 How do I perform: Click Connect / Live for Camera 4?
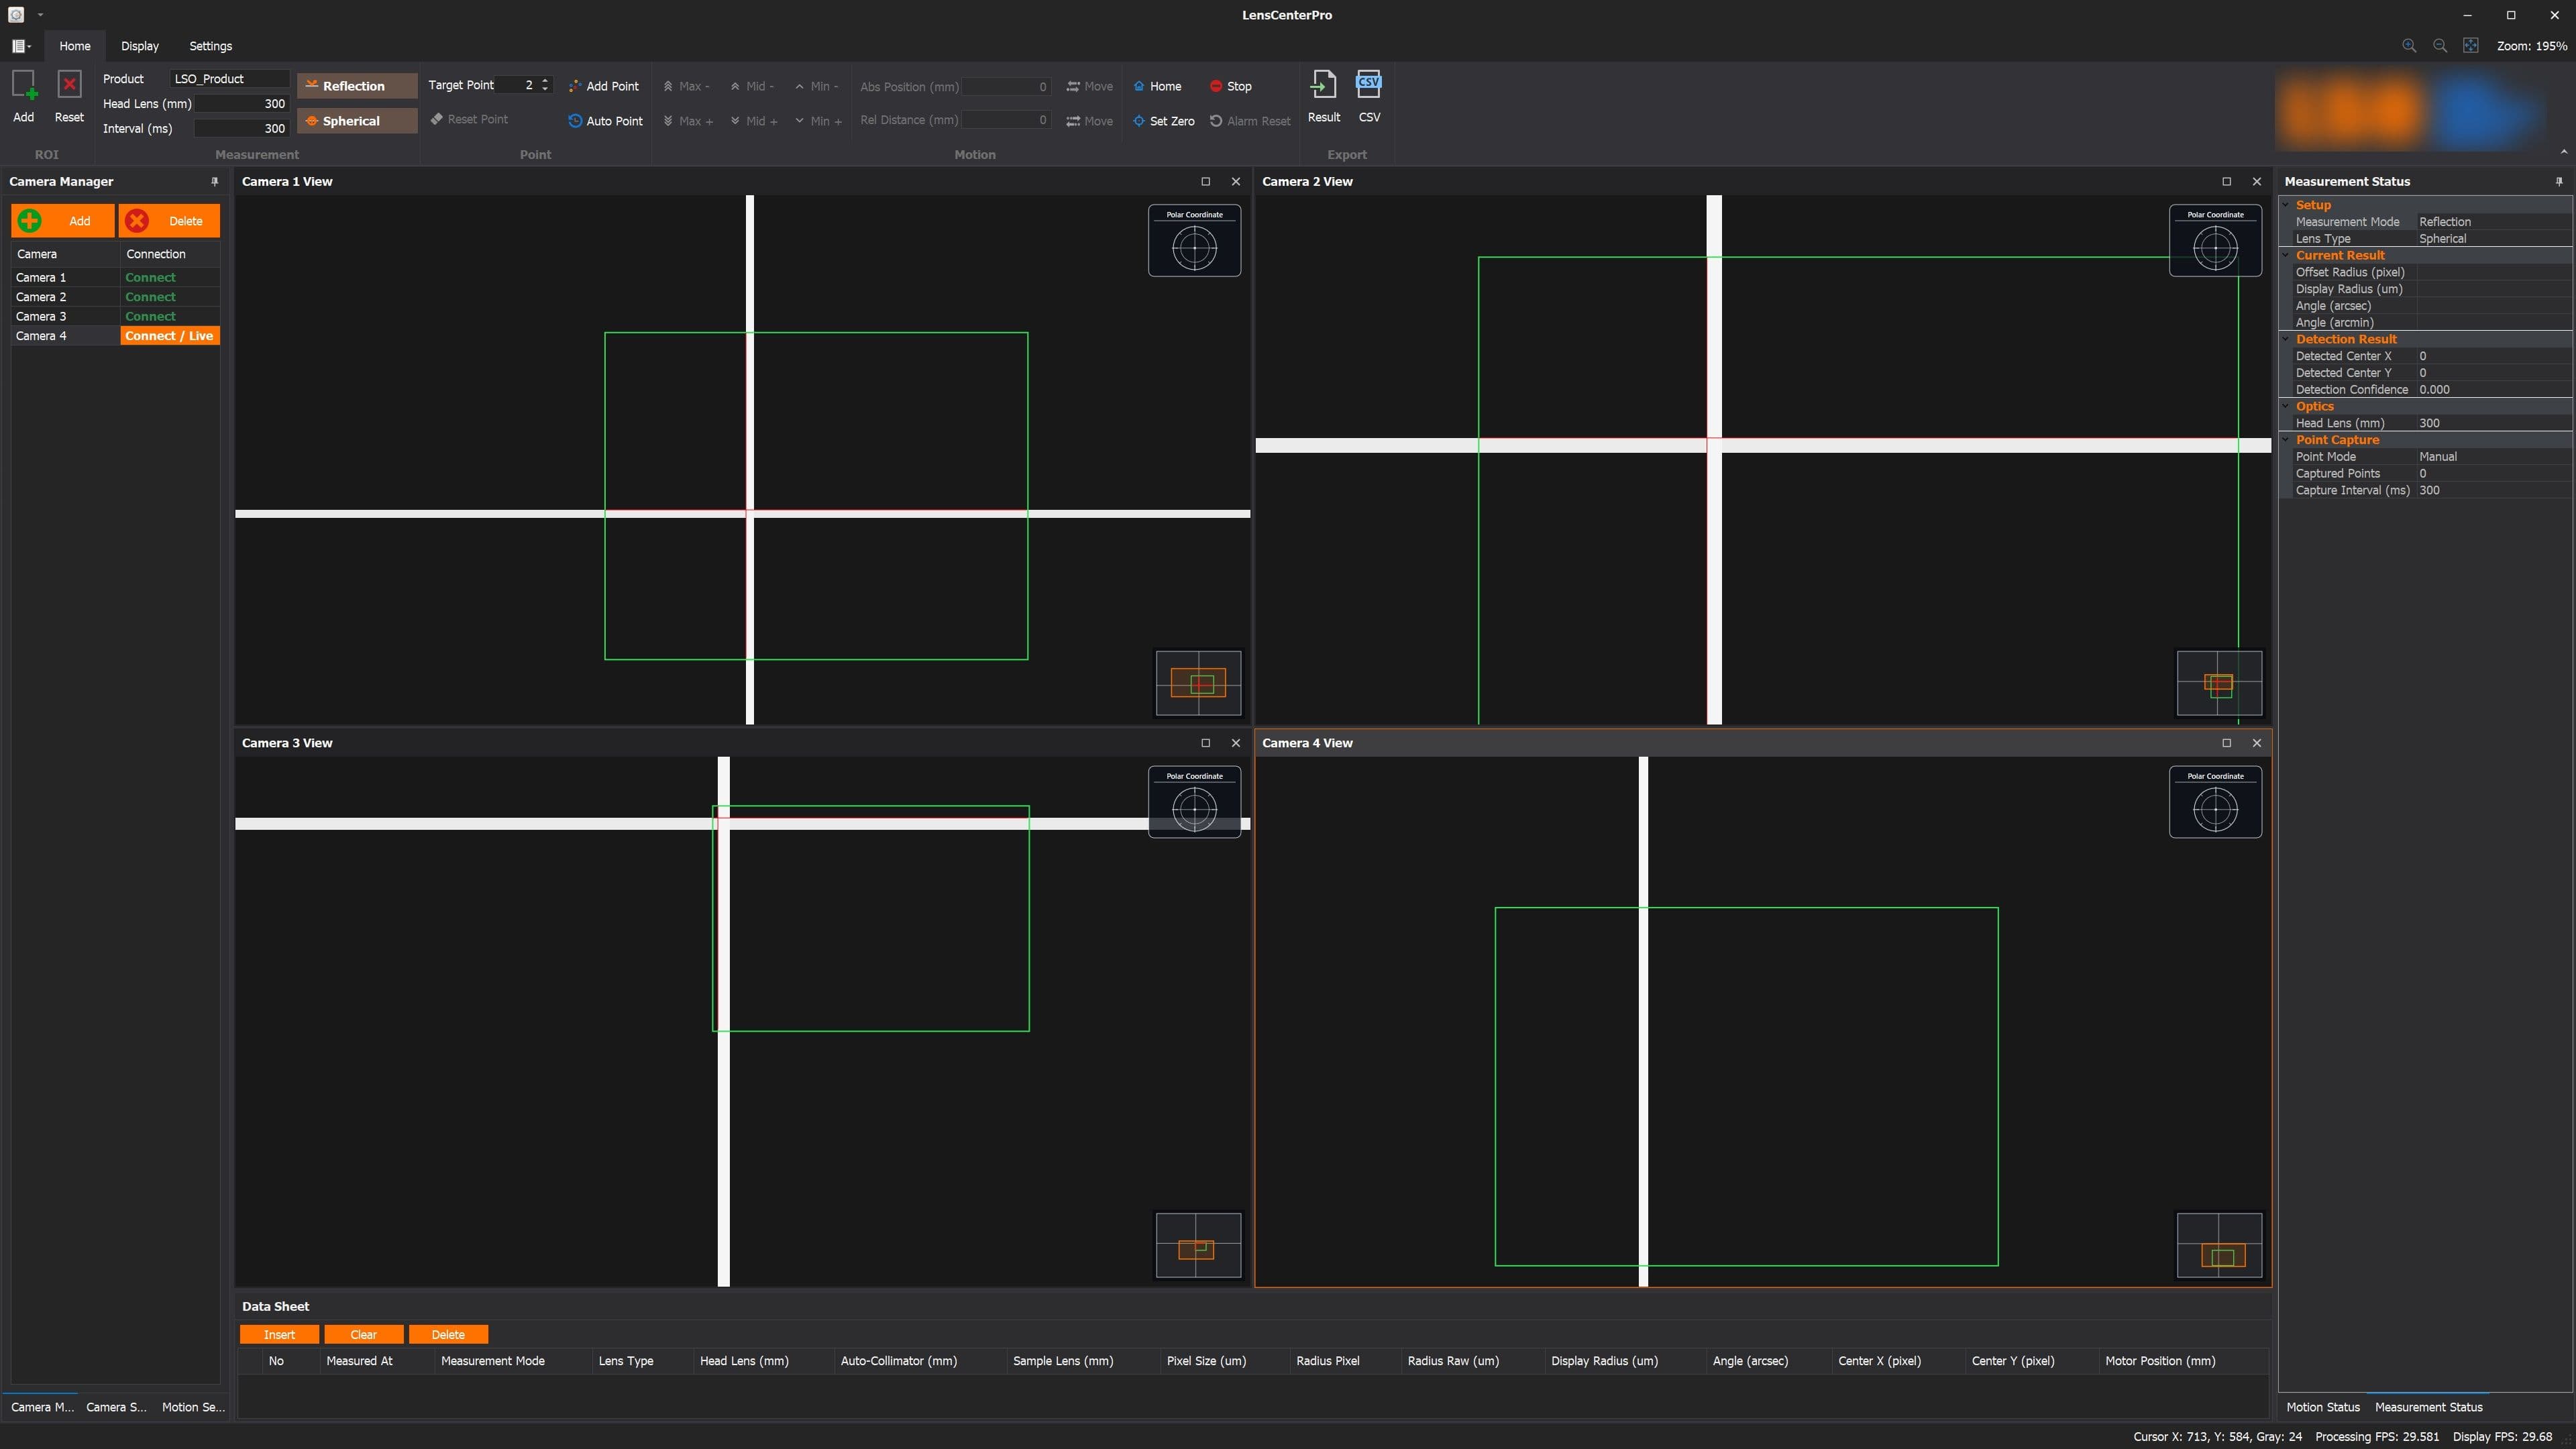169,336
